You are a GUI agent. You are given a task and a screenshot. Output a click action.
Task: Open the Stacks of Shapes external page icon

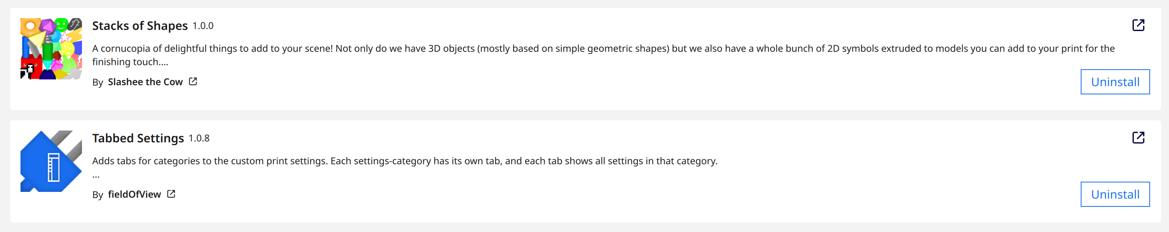click(x=1138, y=25)
